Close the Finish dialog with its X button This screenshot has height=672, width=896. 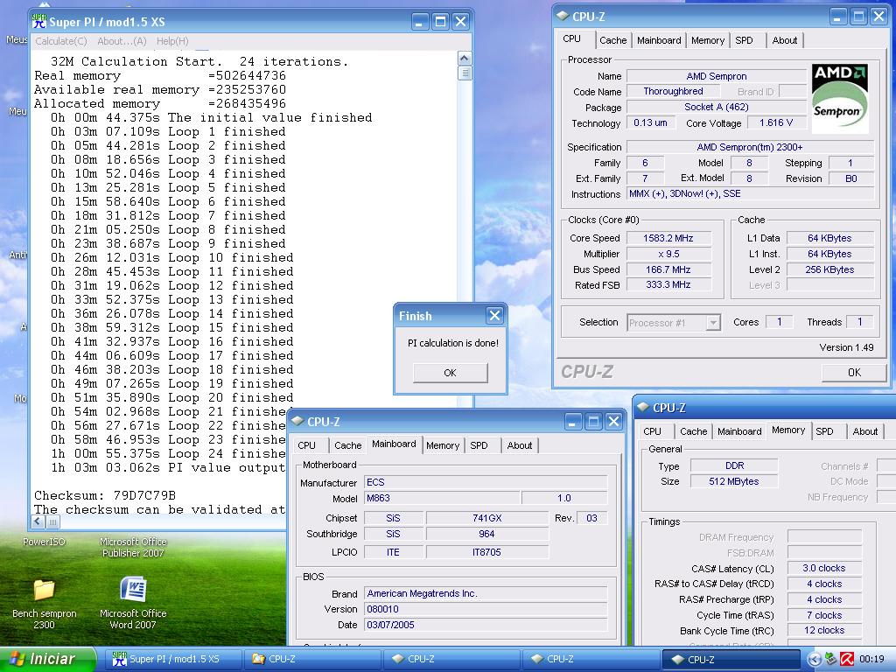tap(495, 315)
